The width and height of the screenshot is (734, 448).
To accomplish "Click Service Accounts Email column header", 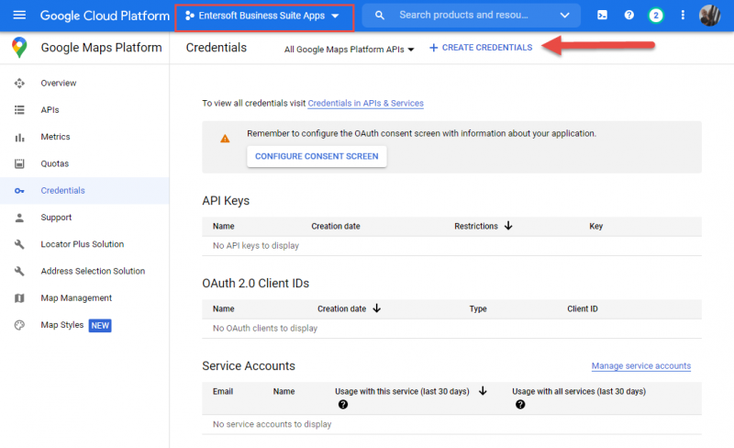I will [x=223, y=391].
